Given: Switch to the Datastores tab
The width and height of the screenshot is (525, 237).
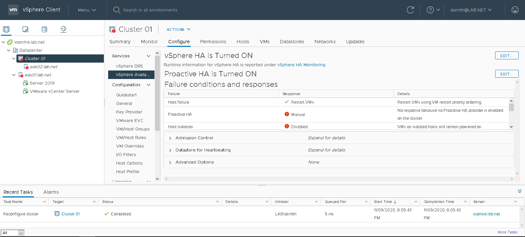Looking at the screenshot, I should pos(292,42).
